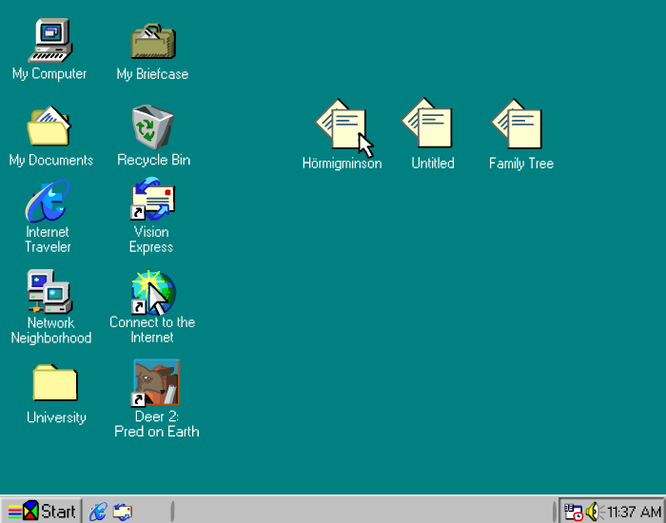This screenshot has width=666, height=523.
Task: Click the Recycle Bin icon
Action: pyautogui.click(x=152, y=127)
